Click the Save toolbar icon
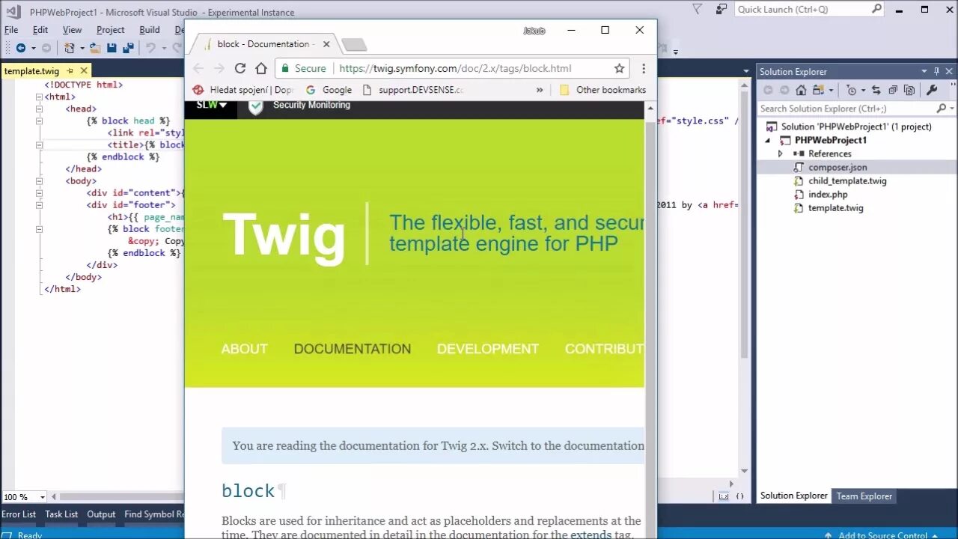The image size is (958, 539). pos(112,47)
